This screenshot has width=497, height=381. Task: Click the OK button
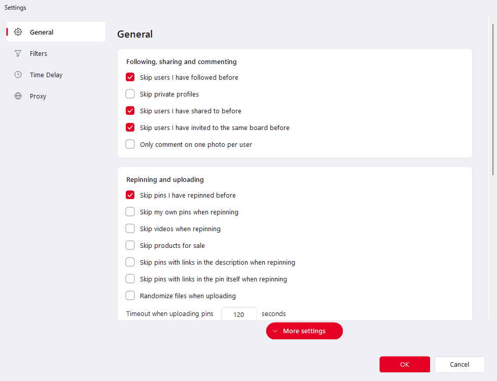pos(405,365)
